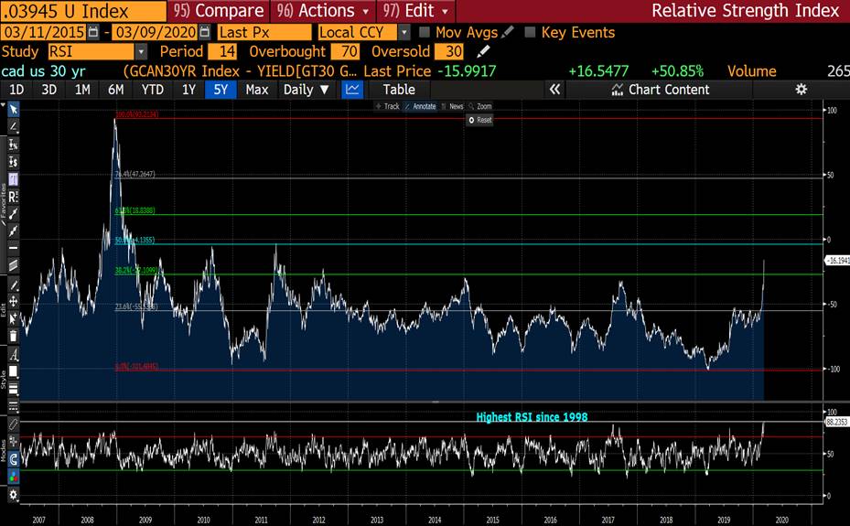Image resolution: width=850 pixels, height=526 pixels.
Task: Select the YTD range tab
Action: pyautogui.click(x=152, y=90)
